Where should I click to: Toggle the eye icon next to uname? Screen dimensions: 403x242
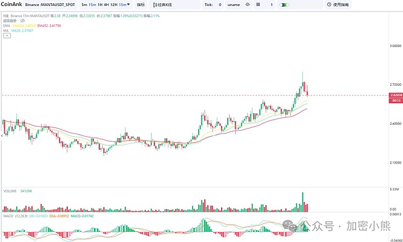247,5
